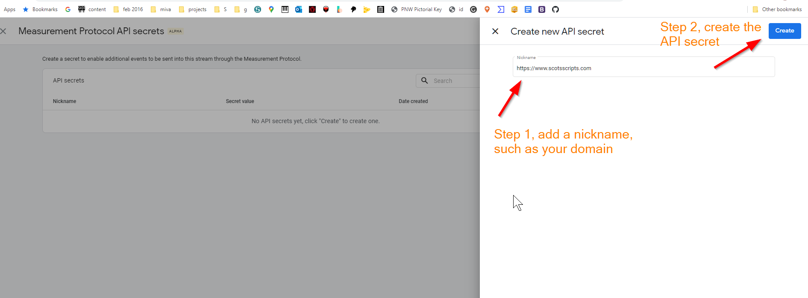Open the Google Maps bookmark icon
The height and width of the screenshot is (298, 808).
pyautogui.click(x=271, y=9)
